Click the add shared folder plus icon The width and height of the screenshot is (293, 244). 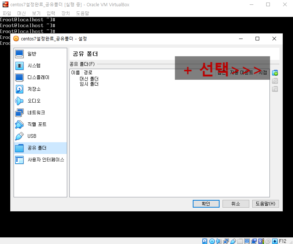[275, 73]
